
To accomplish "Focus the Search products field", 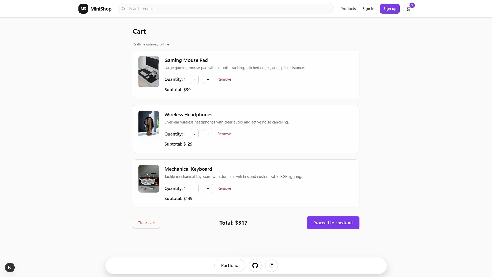I will tap(226, 9).
